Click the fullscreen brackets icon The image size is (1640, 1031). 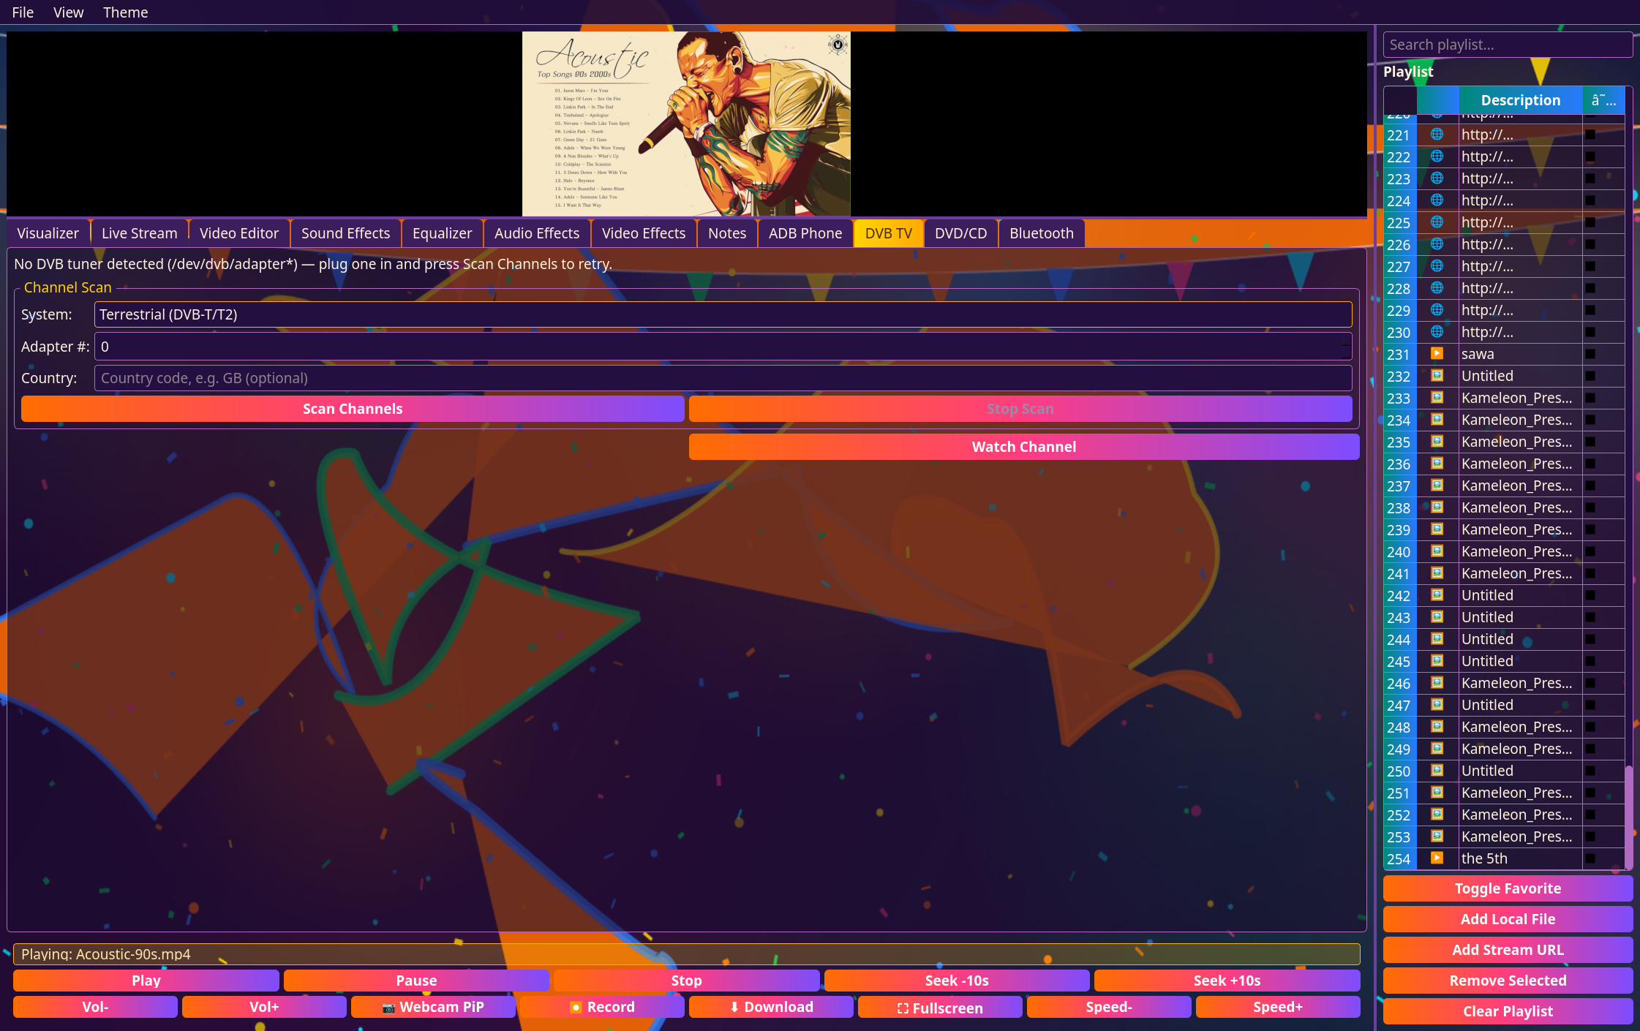coord(903,1008)
